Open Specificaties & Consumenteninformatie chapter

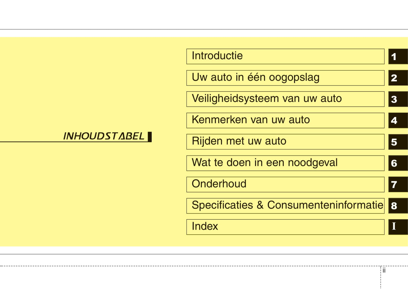click(x=285, y=206)
